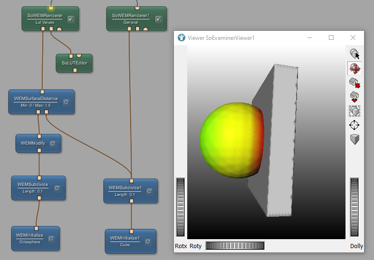Click update icon on WEMSubdivide1 module
The width and height of the screenshot is (374, 260).
(149, 191)
